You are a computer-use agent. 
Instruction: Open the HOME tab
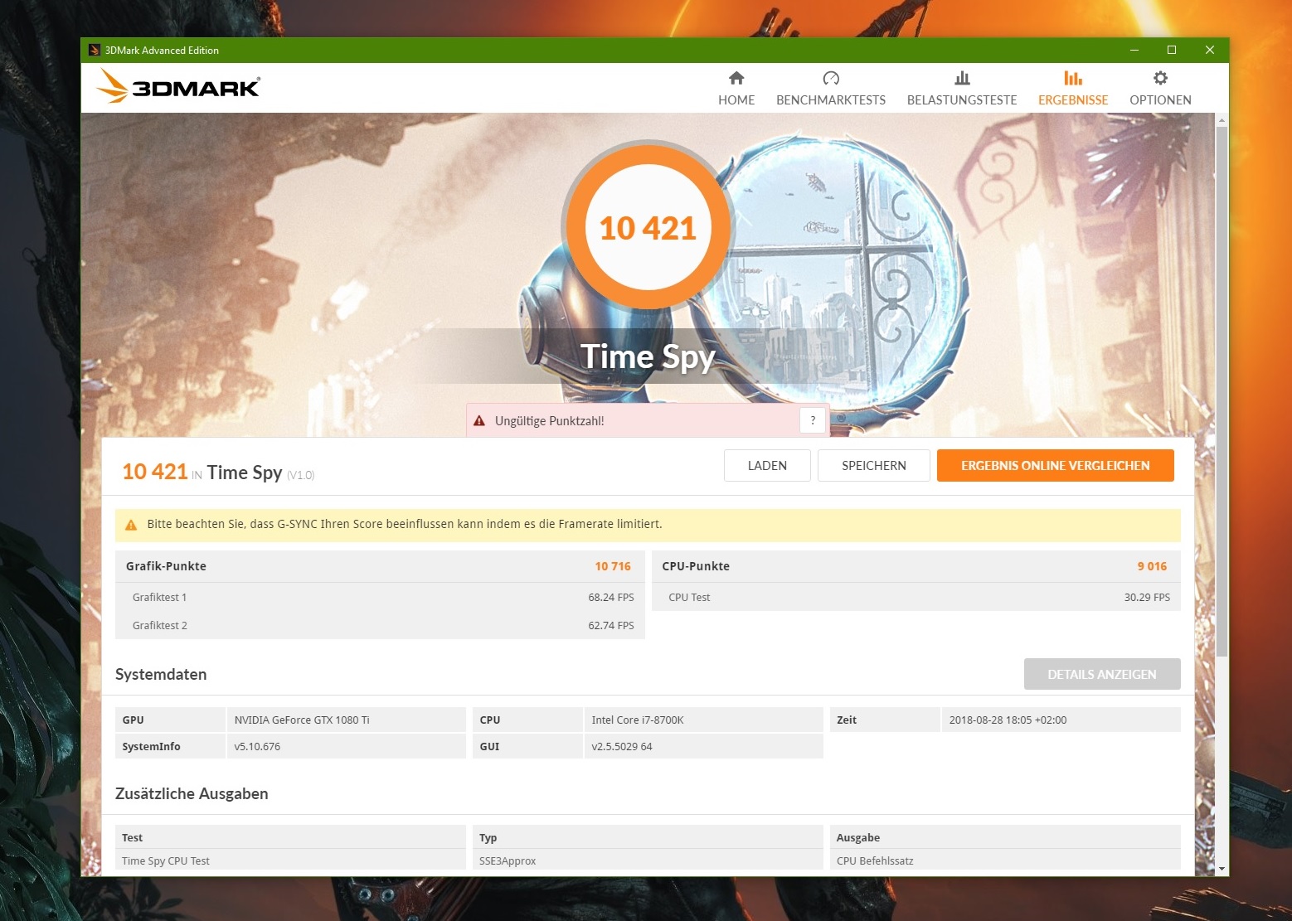(x=736, y=89)
